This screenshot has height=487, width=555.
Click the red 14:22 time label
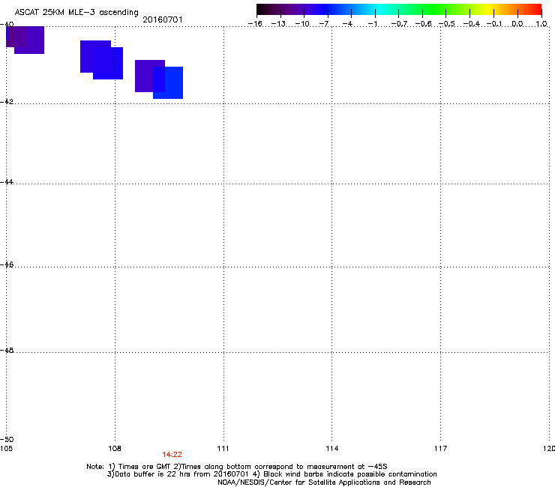pyautogui.click(x=172, y=455)
